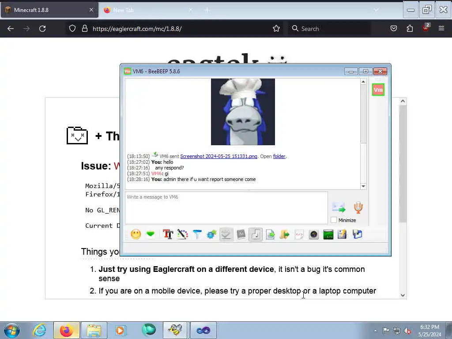Click the send file icon in BeeBEEP toolbar

click(x=270, y=234)
